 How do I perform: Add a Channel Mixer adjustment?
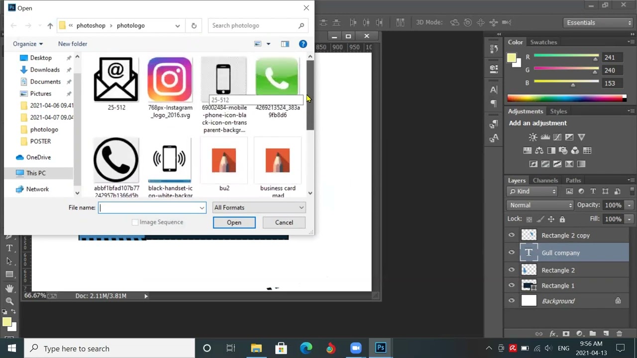(575, 151)
